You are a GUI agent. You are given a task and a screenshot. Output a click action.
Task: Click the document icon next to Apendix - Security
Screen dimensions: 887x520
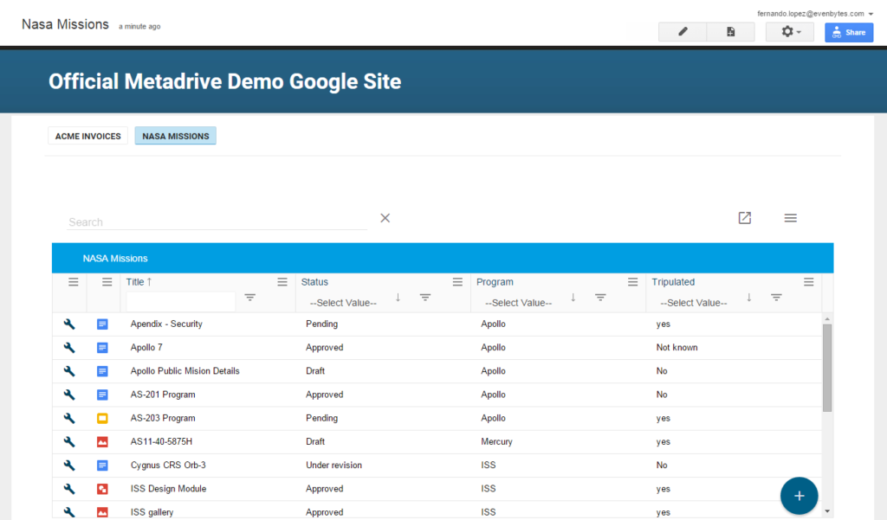point(102,324)
